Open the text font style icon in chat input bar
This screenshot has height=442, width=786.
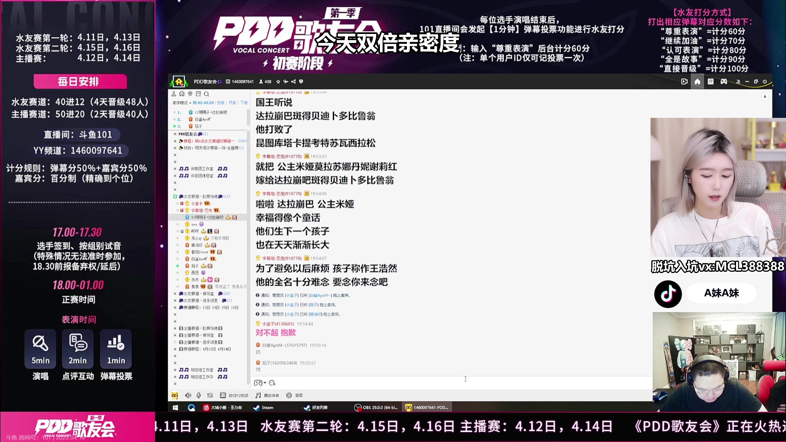pos(272,383)
